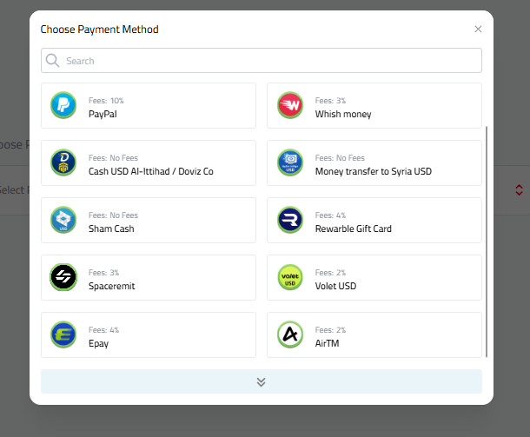
Task: Click Epay's 'Fees: 4%' text
Action: pos(103,330)
